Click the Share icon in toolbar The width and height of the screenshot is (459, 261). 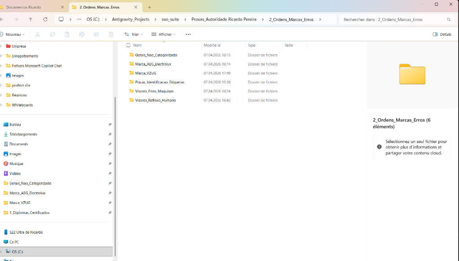(x=96, y=34)
